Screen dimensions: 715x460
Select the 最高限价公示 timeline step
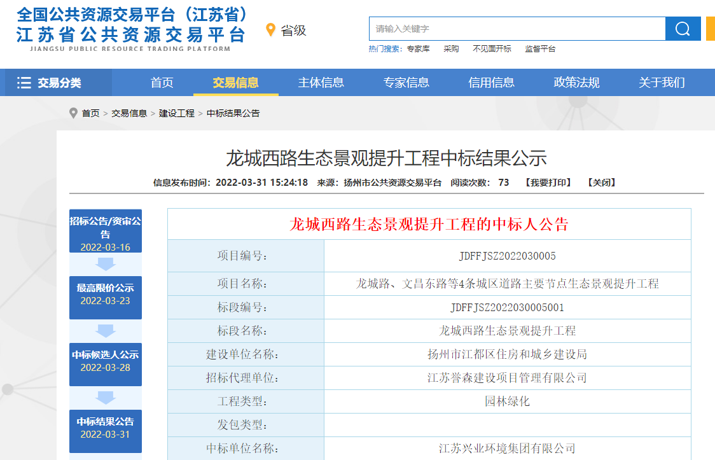coord(106,295)
